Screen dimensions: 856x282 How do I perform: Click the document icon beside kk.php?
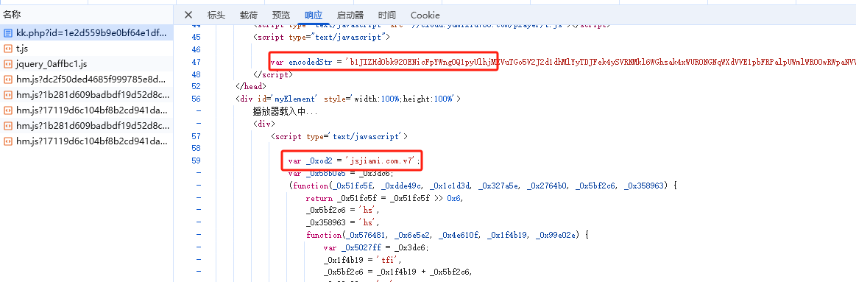(7, 33)
